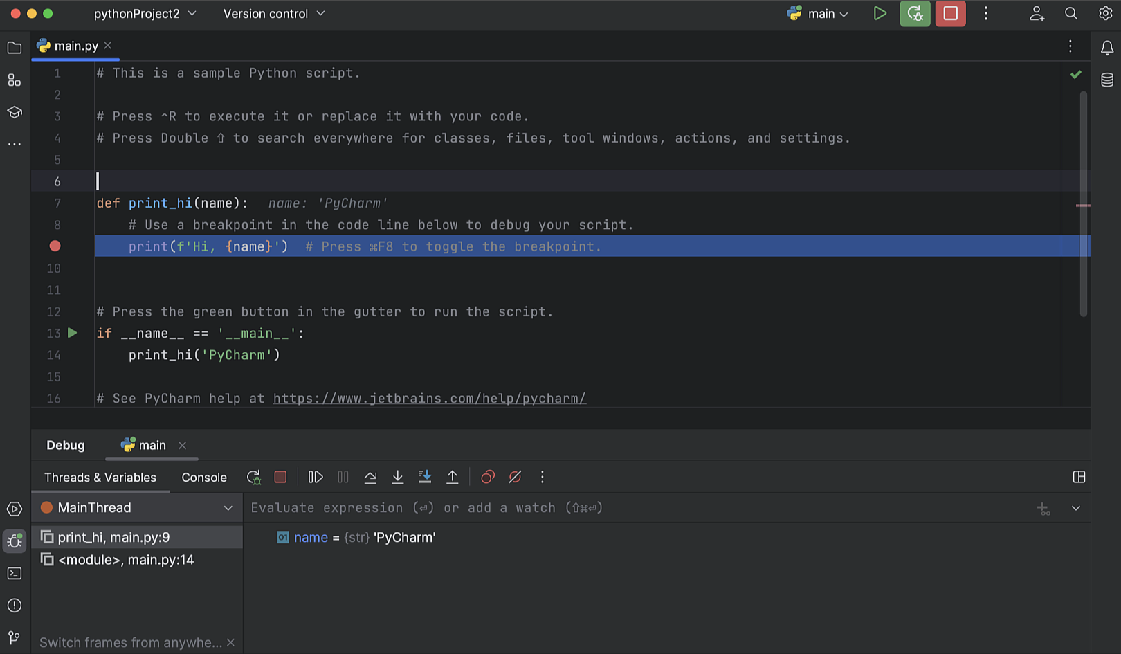Step over the current line
Image resolution: width=1121 pixels, height=654 pixels.
[x=370, y=477]
